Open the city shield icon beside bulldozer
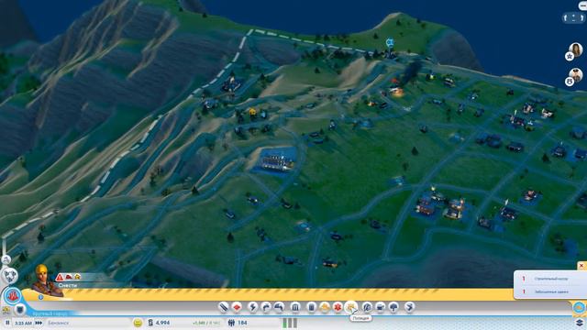 20,310
